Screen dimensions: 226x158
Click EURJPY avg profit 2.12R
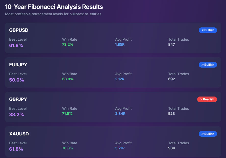(x=120, y=79)
